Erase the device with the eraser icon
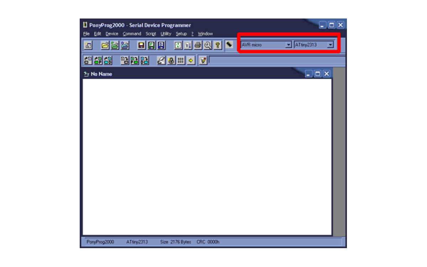The image size is (427, 267). coord(161,61)
